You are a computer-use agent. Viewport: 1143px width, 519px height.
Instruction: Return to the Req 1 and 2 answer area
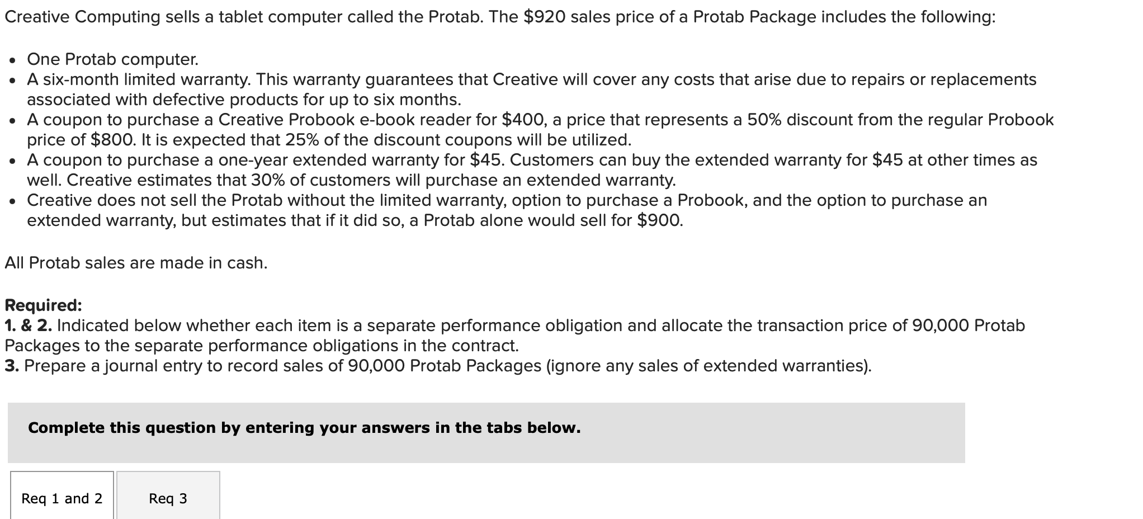pos(62,497)
